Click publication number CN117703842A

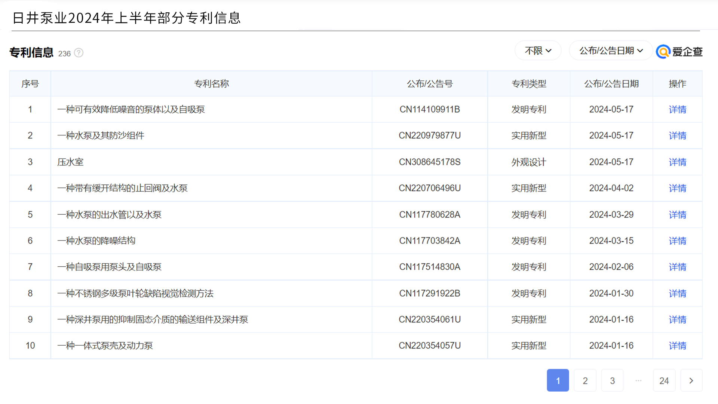(x=430, y=241)
